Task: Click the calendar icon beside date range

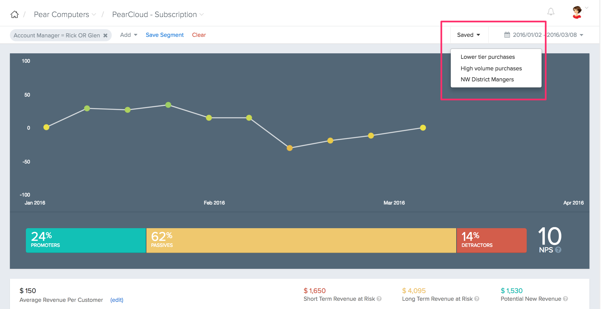Action: (x=507, y=35)
